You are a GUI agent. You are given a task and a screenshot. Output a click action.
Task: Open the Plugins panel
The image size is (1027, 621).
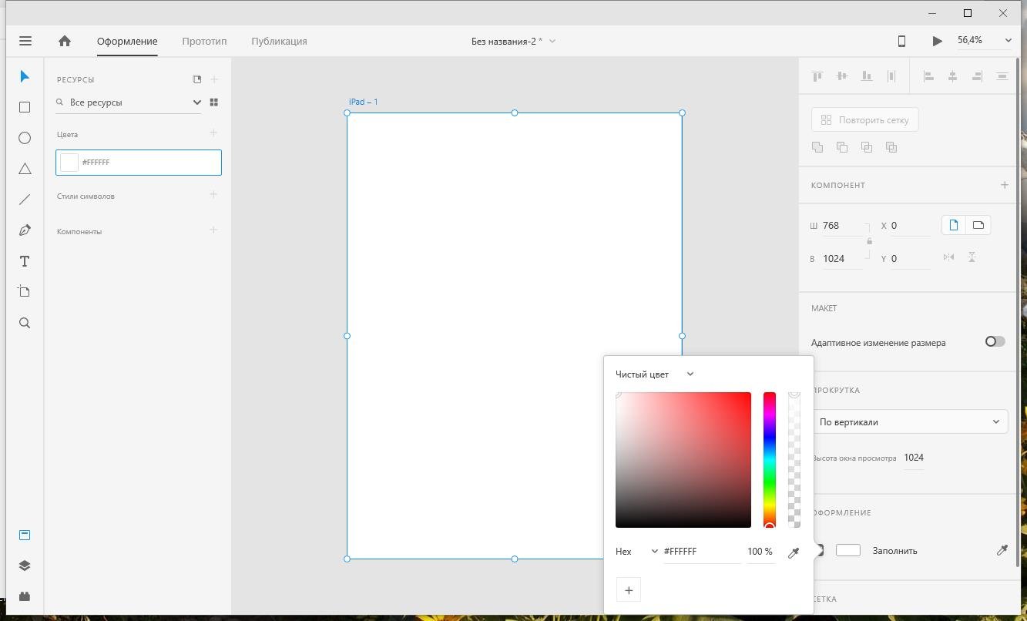(x=25, y=596)
